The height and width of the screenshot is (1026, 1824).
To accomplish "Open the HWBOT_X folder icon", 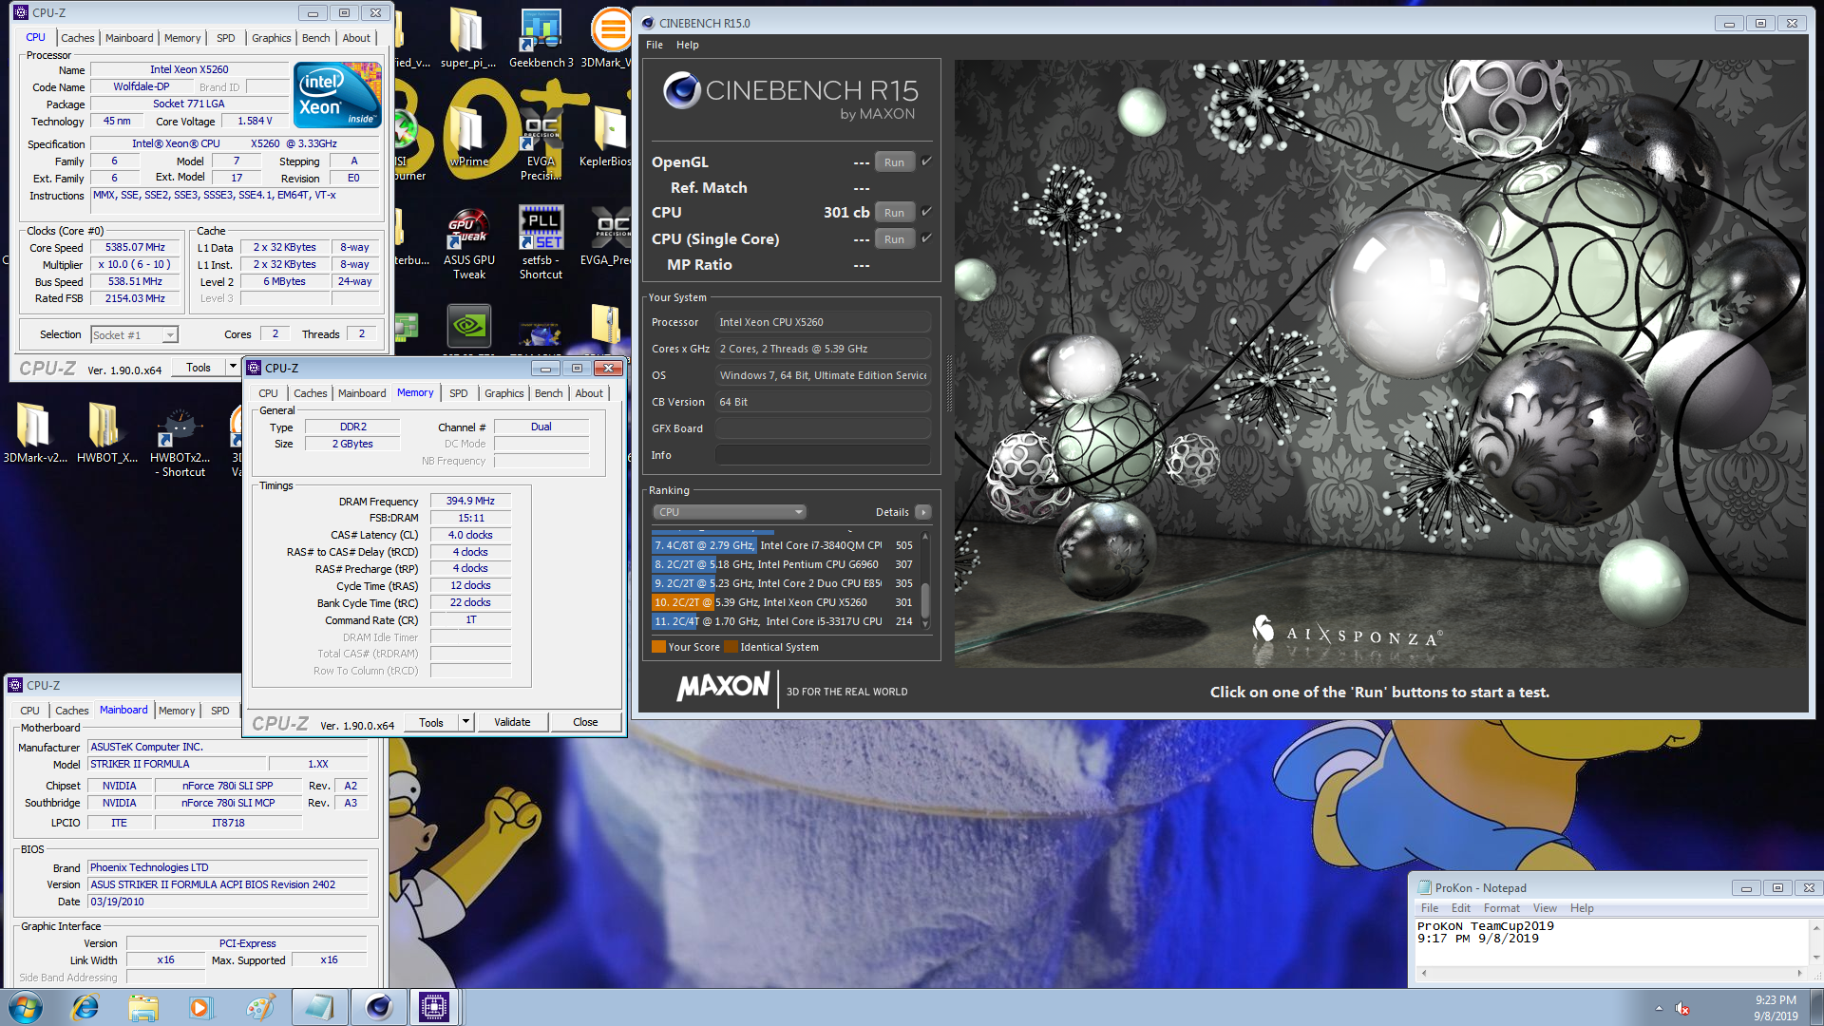I will point(106,432).
